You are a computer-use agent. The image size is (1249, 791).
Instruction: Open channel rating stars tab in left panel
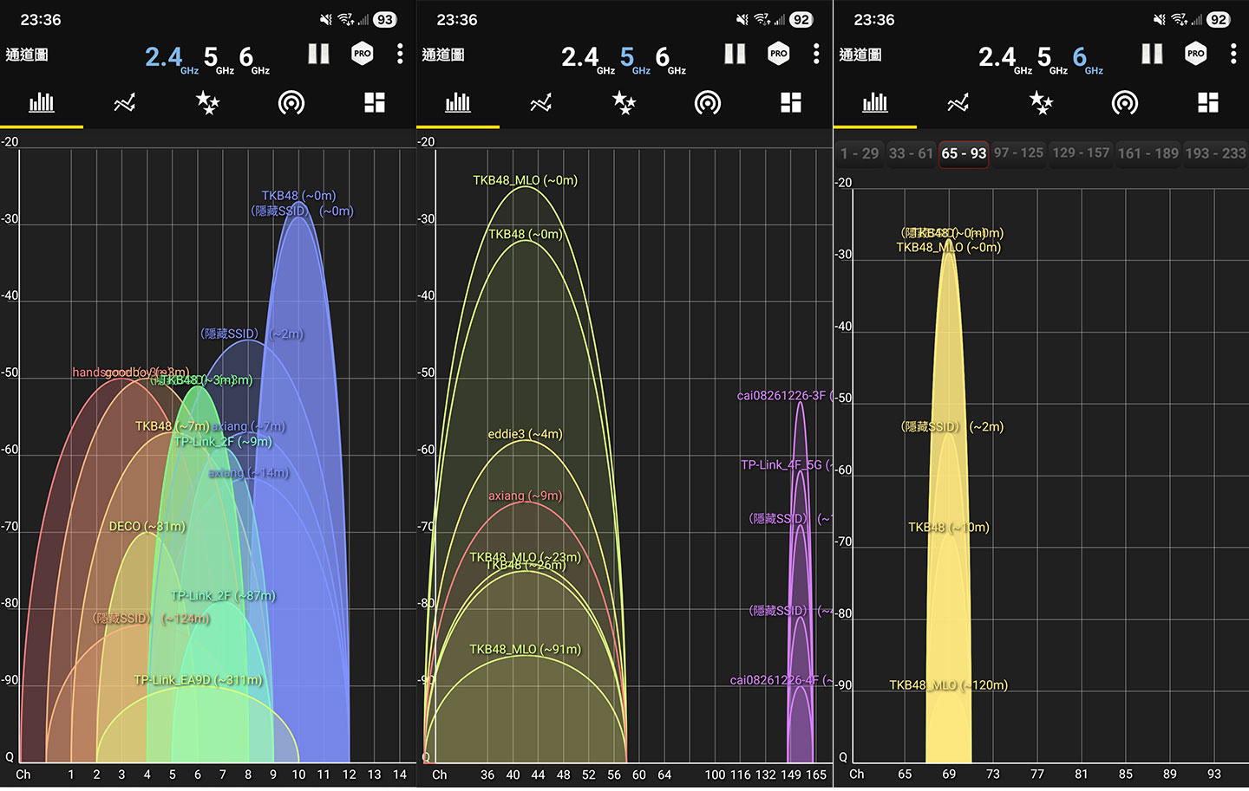pyautogui.click(x=207, y=103)
